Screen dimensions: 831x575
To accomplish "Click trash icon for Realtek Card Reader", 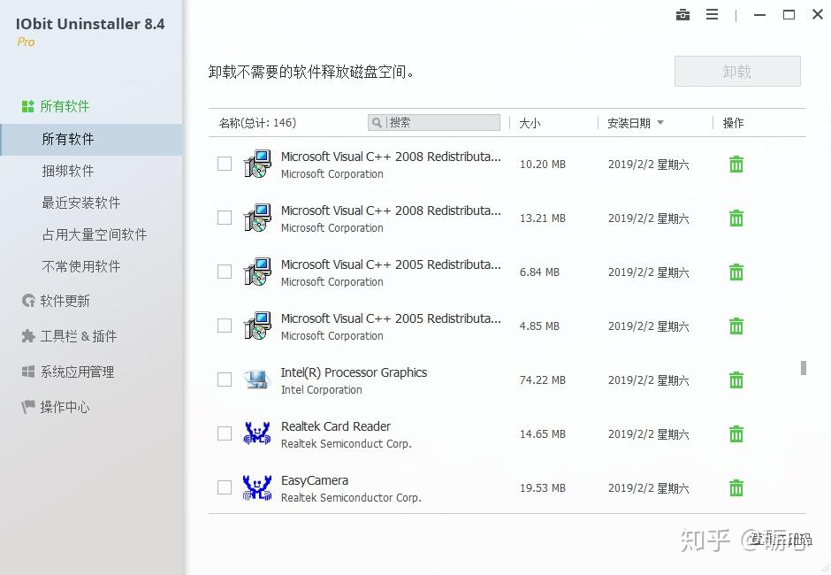I will coord(736,433).
